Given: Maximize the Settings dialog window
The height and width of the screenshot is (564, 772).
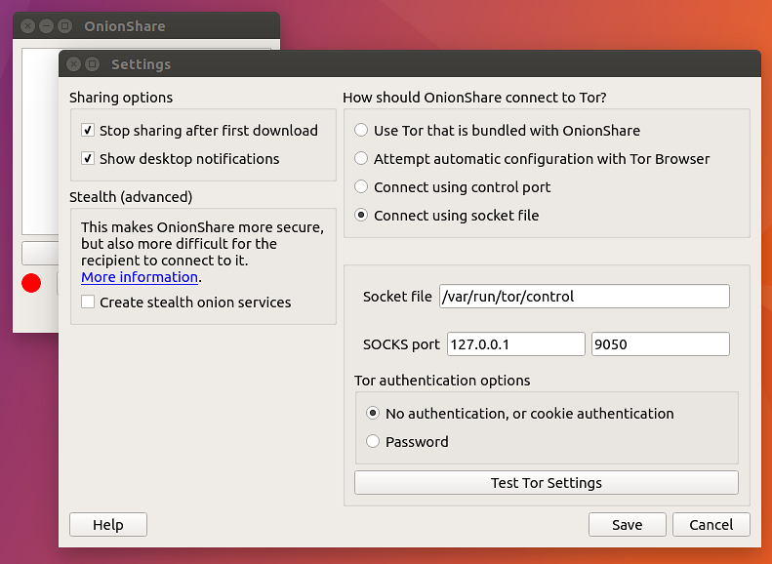Looking at the screenshot, I should pyautogui.click(x=92, y=64).
